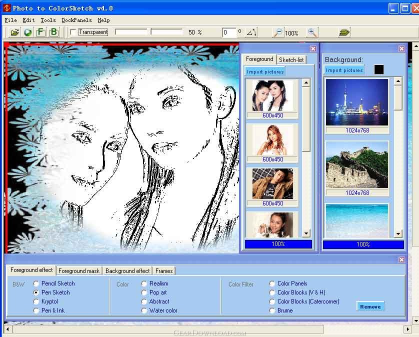Click canvas horizontal scroll right arrow
419x337 pixels.
(408, 329)
